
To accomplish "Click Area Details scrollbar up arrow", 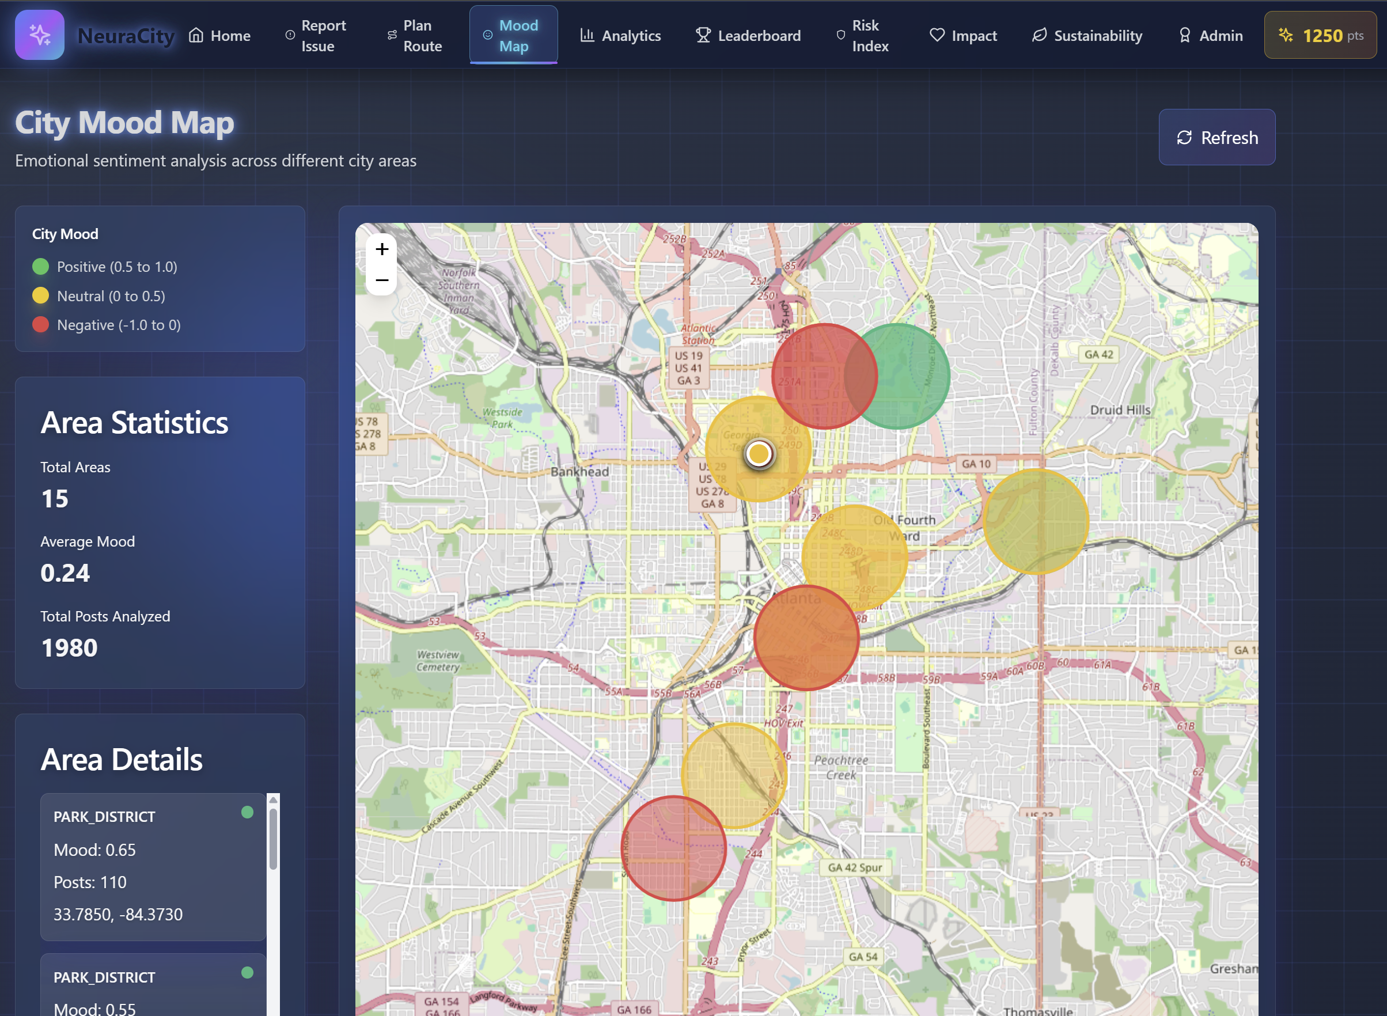I will coord(273,800).
